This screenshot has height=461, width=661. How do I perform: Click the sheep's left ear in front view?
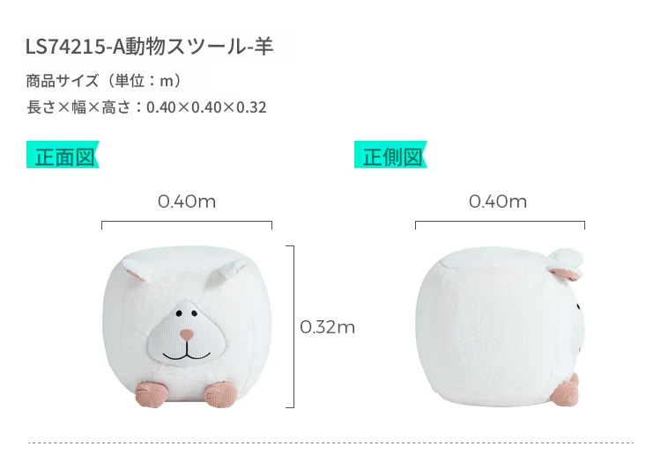coord(137,269)
